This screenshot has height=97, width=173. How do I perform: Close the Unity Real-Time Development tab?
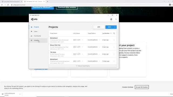[x=22, y=2]
